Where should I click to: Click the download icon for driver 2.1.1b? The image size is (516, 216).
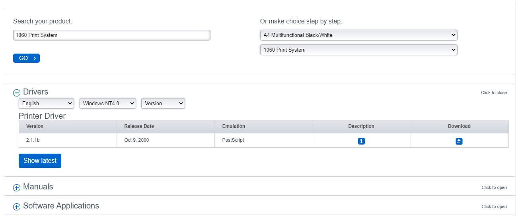[x=459, y=141]
